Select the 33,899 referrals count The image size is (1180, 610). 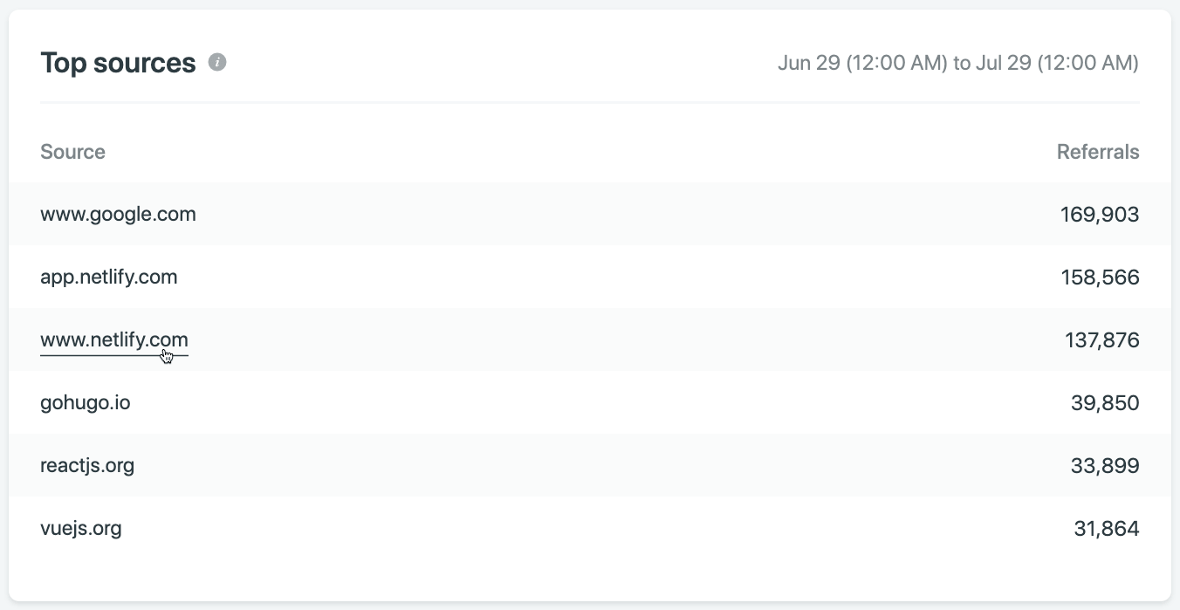1105,466
